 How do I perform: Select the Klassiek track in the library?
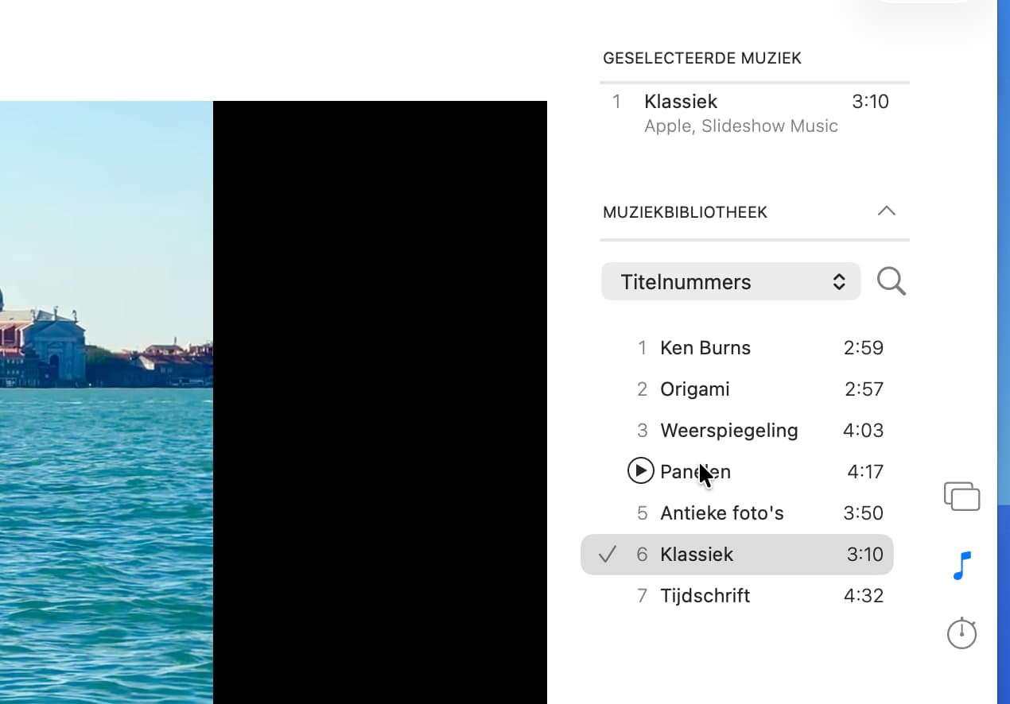point(737,555)
